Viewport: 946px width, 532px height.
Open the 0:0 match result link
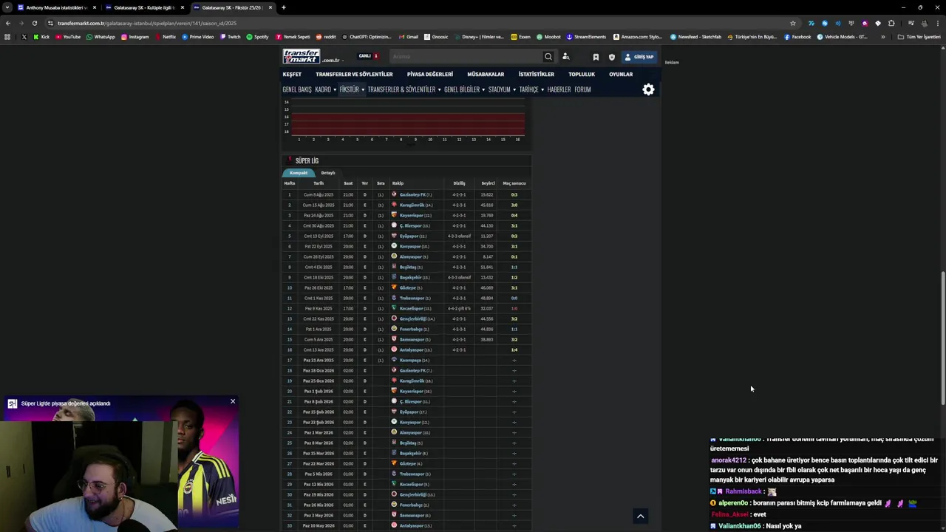(514, 298)
